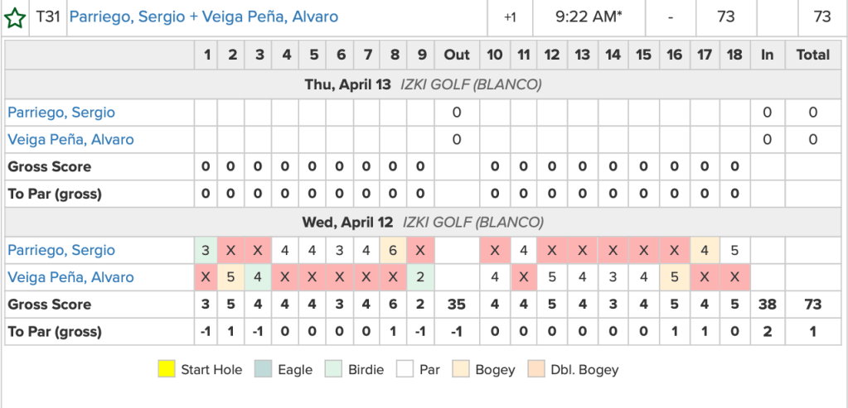This screenshot has width=848, height=408.
Task: Click the 9:22 AM* tee time cell
Action: pos(589,17)
